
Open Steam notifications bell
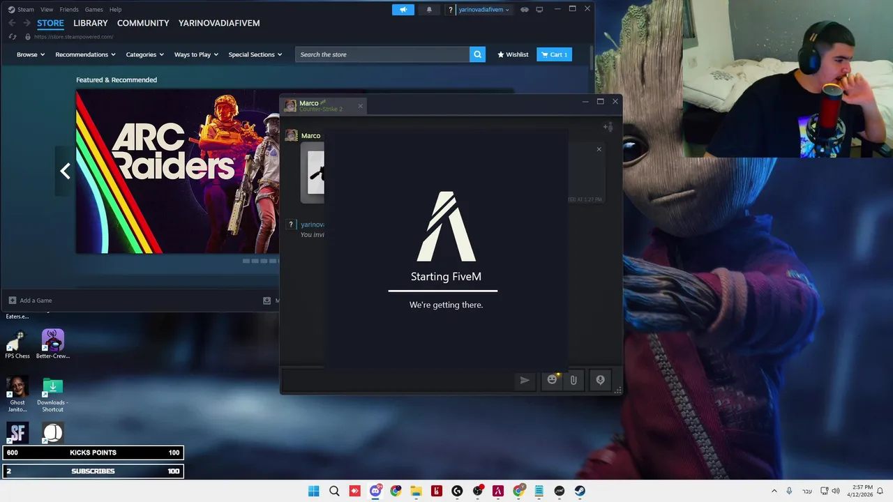pyautogui.click(x=429, y=10)
